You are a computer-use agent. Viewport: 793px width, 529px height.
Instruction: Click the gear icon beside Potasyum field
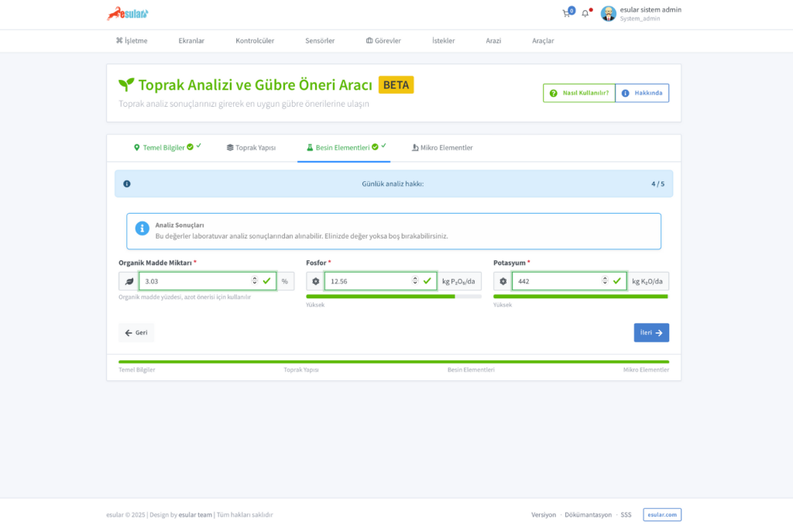503,281
